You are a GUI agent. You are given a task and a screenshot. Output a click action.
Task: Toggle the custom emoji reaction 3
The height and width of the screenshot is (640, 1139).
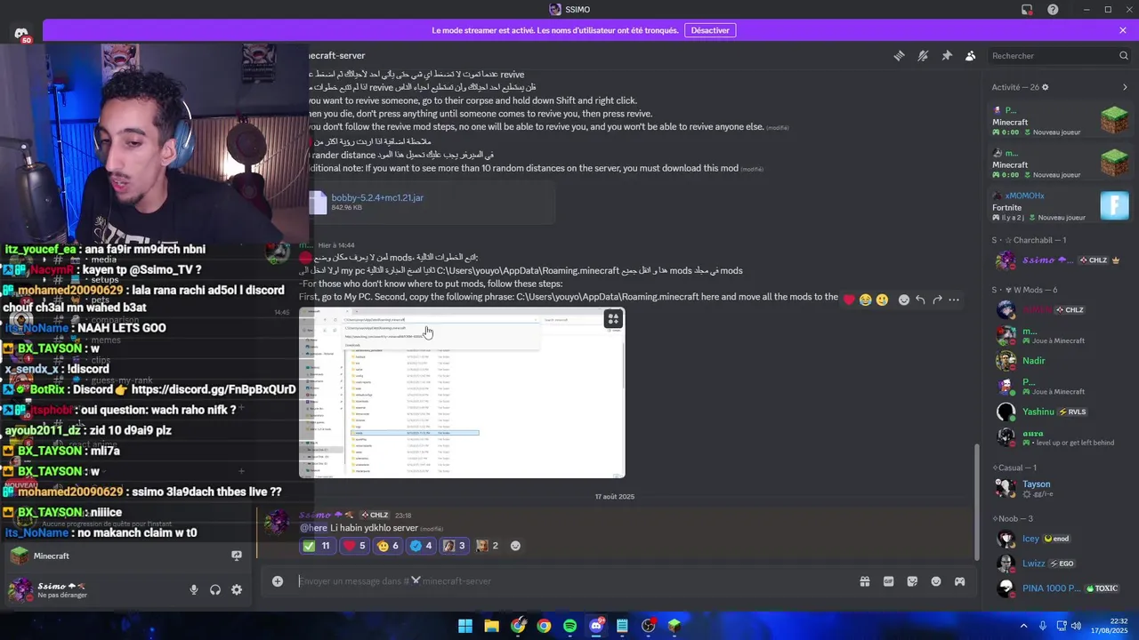click(455, 546)
